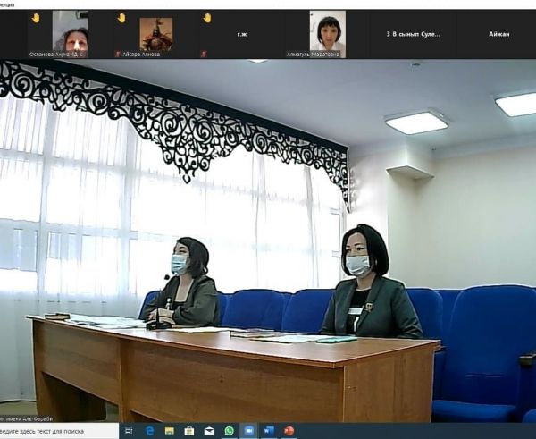
Task: Select Алмагуль Маратовна video thumbnail
Action: point(327,32)
